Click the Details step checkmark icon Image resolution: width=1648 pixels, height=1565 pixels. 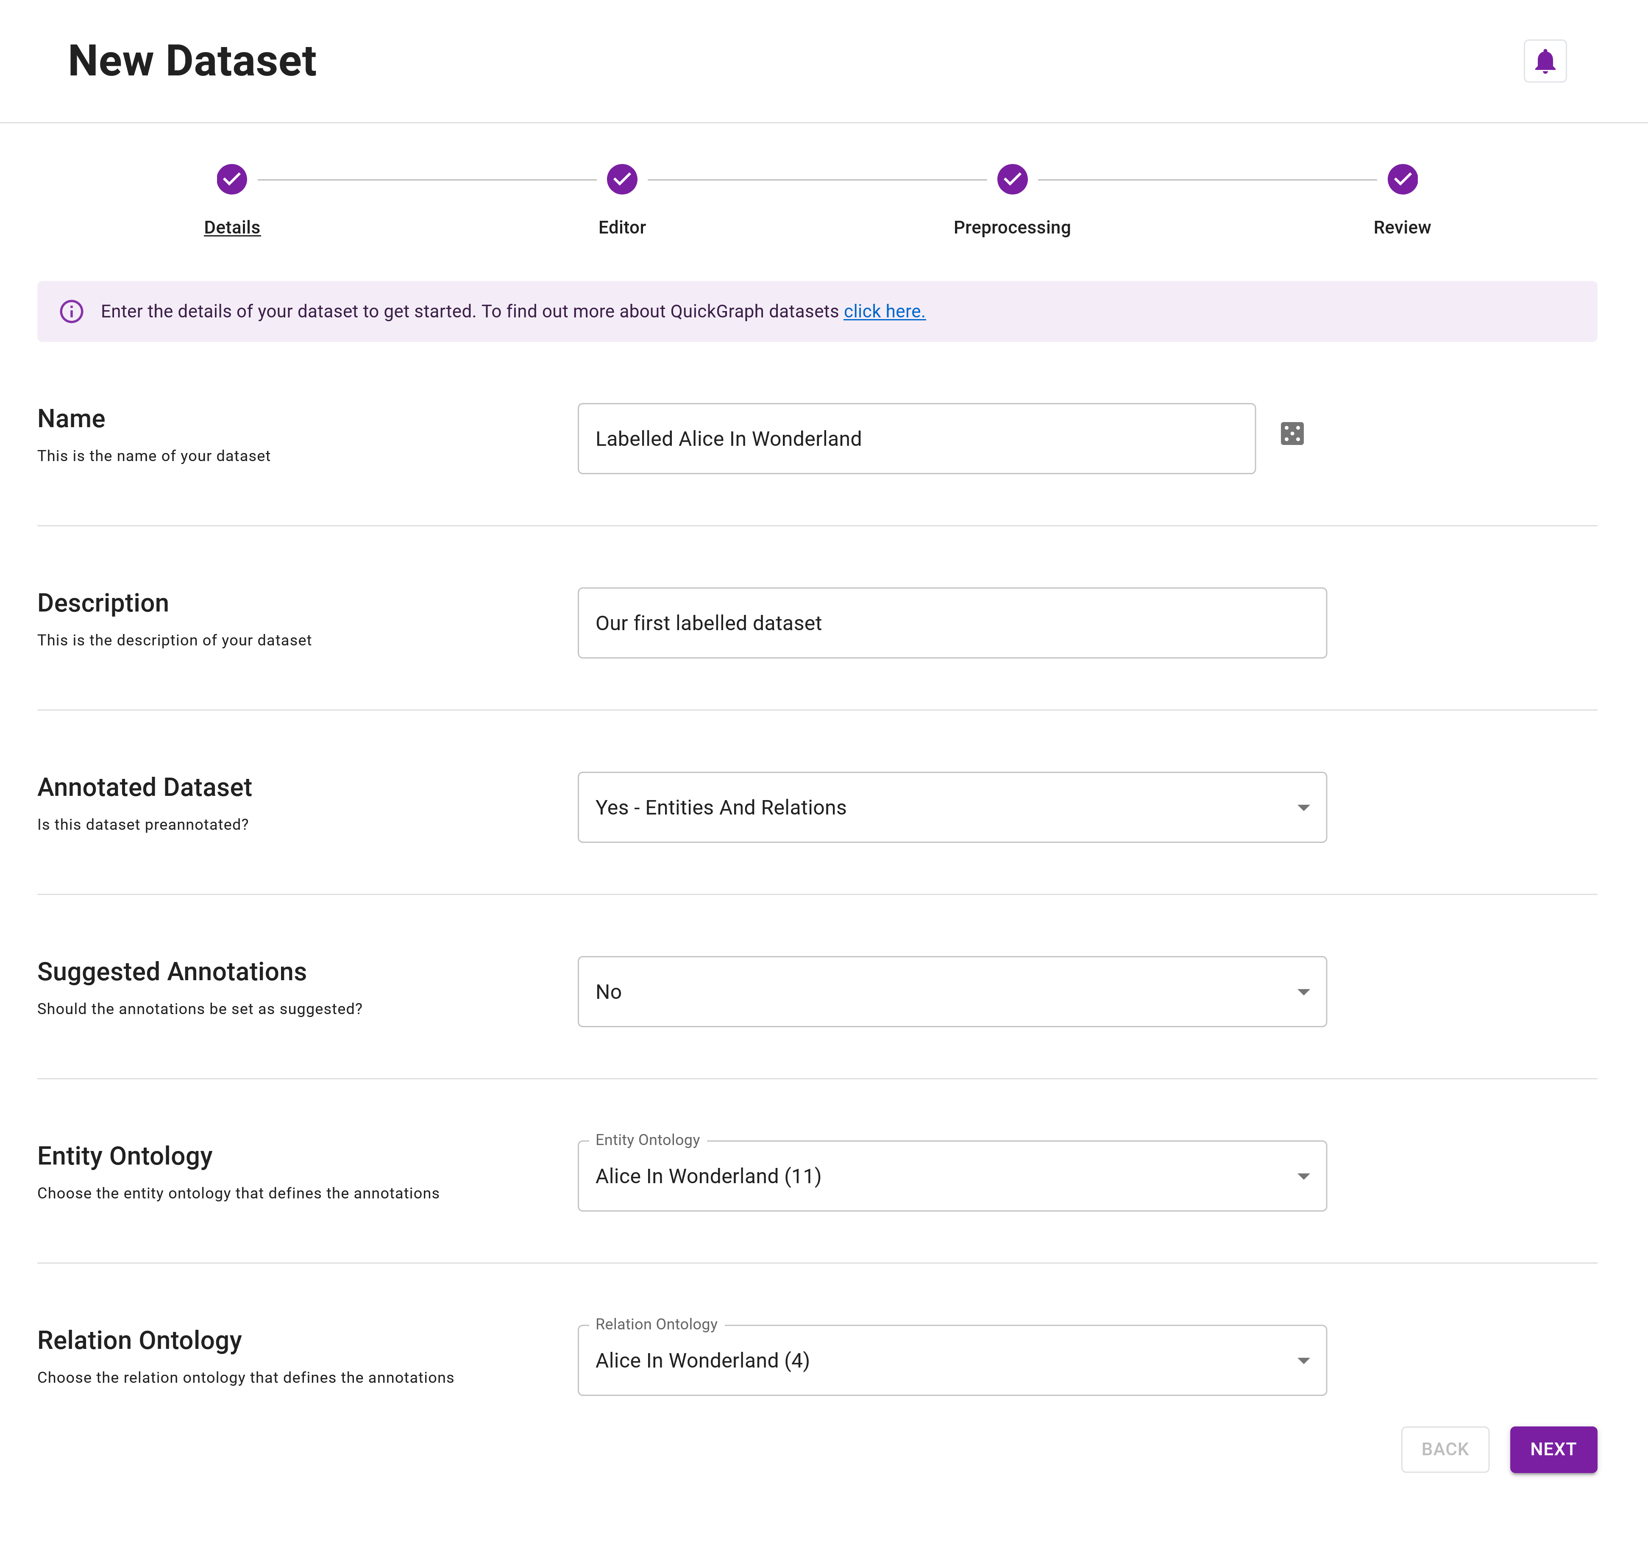point(231,178)
